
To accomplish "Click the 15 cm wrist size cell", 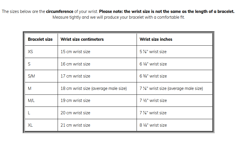I will 75,52.
